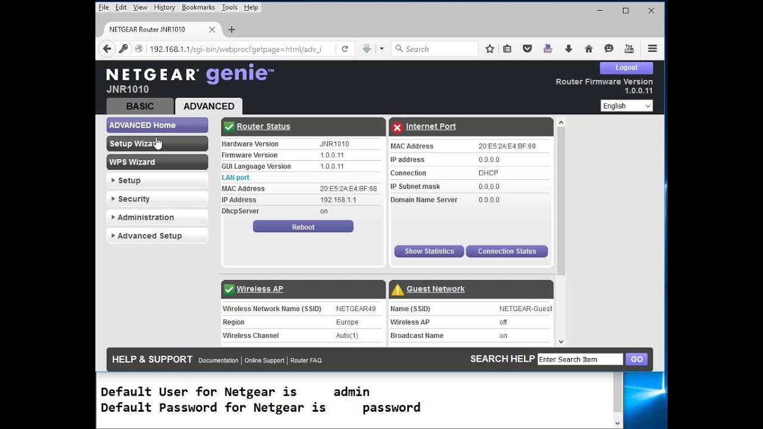Click the browser back arrow button
Image resolution: width=763 pixels, height=429 pixels.
[107, 49]
